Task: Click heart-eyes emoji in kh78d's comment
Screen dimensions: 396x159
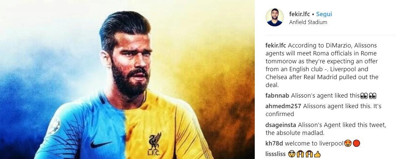Action: 347,143
